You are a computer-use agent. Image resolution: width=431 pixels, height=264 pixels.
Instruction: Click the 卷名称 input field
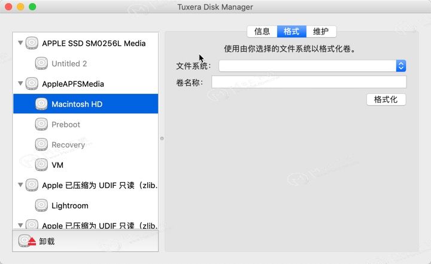coord(309,82)
